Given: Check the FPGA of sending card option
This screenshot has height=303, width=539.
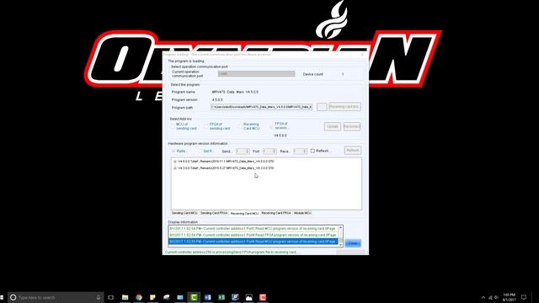Looking at the screenshot, I should (x=206, y=126).
